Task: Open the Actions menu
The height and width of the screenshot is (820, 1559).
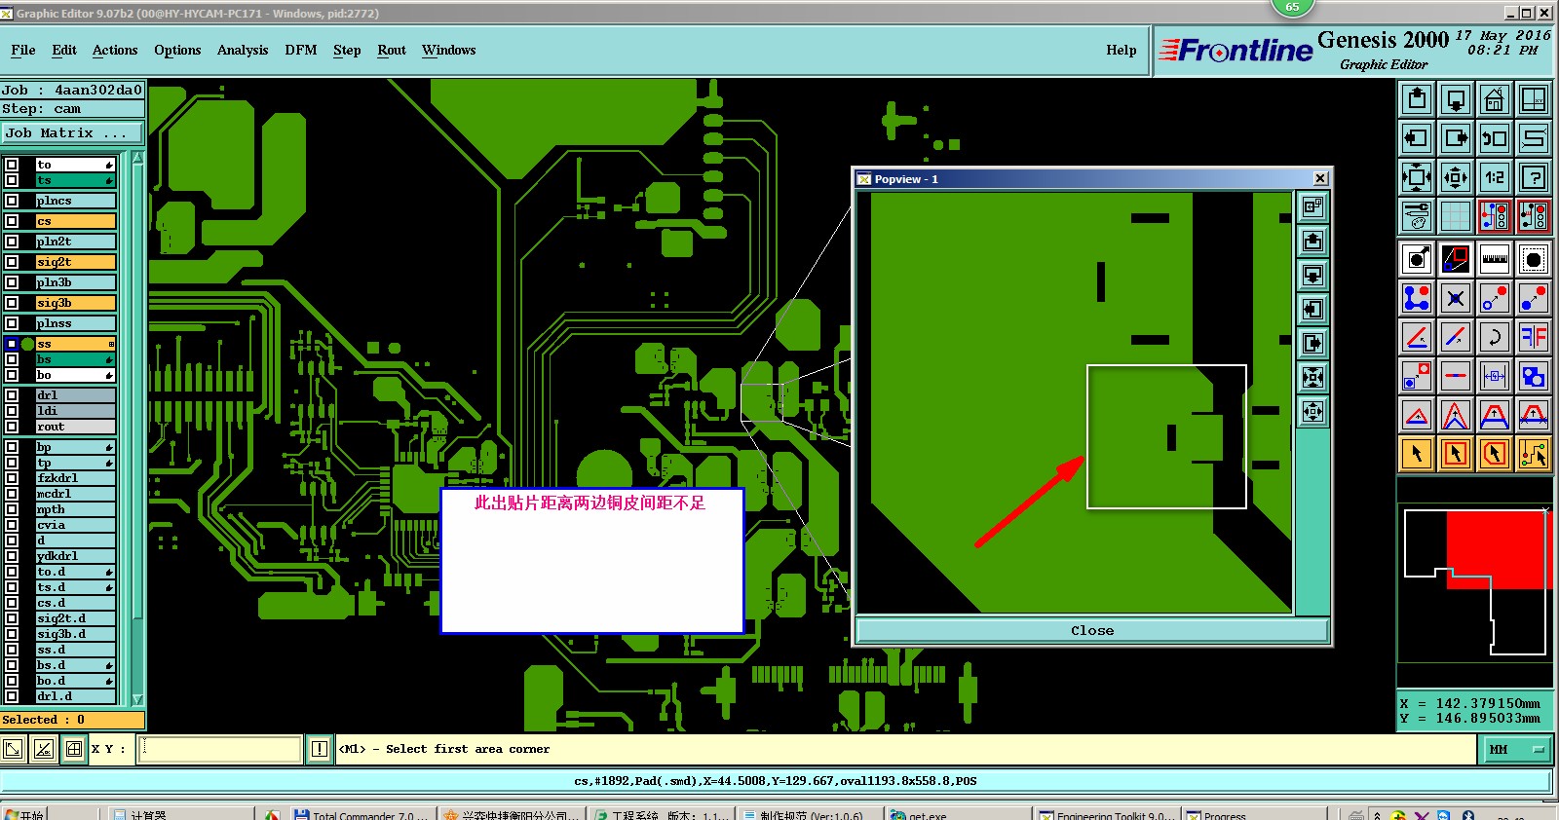Action: point(115,50)
